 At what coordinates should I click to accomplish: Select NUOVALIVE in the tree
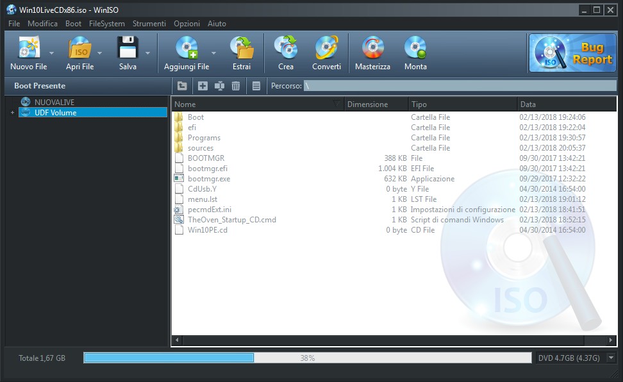pos(54,102)
